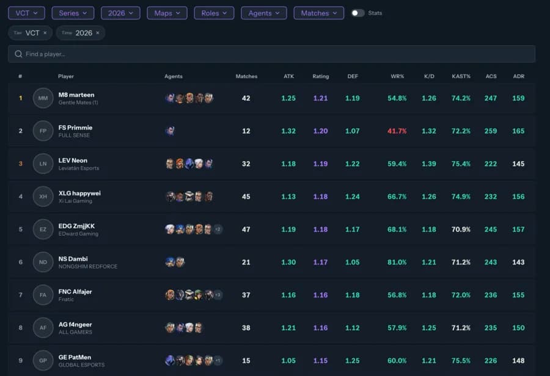
Task: Click first agent icon in GE PatMen row
Action: pos(170,360)
